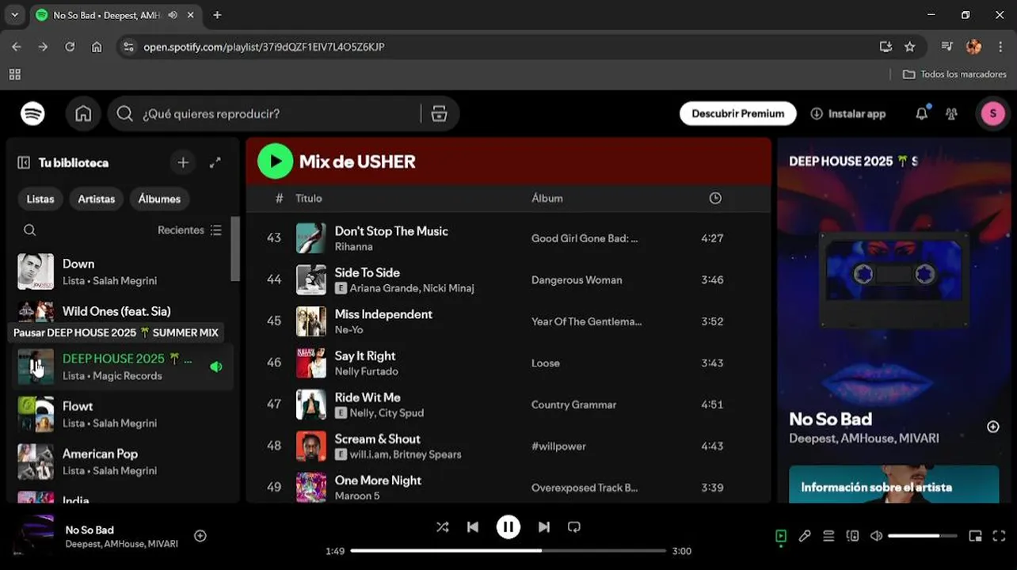1017x570 pixels.
Task: Open Información sobre el artista card
Action: coord(893,484)
